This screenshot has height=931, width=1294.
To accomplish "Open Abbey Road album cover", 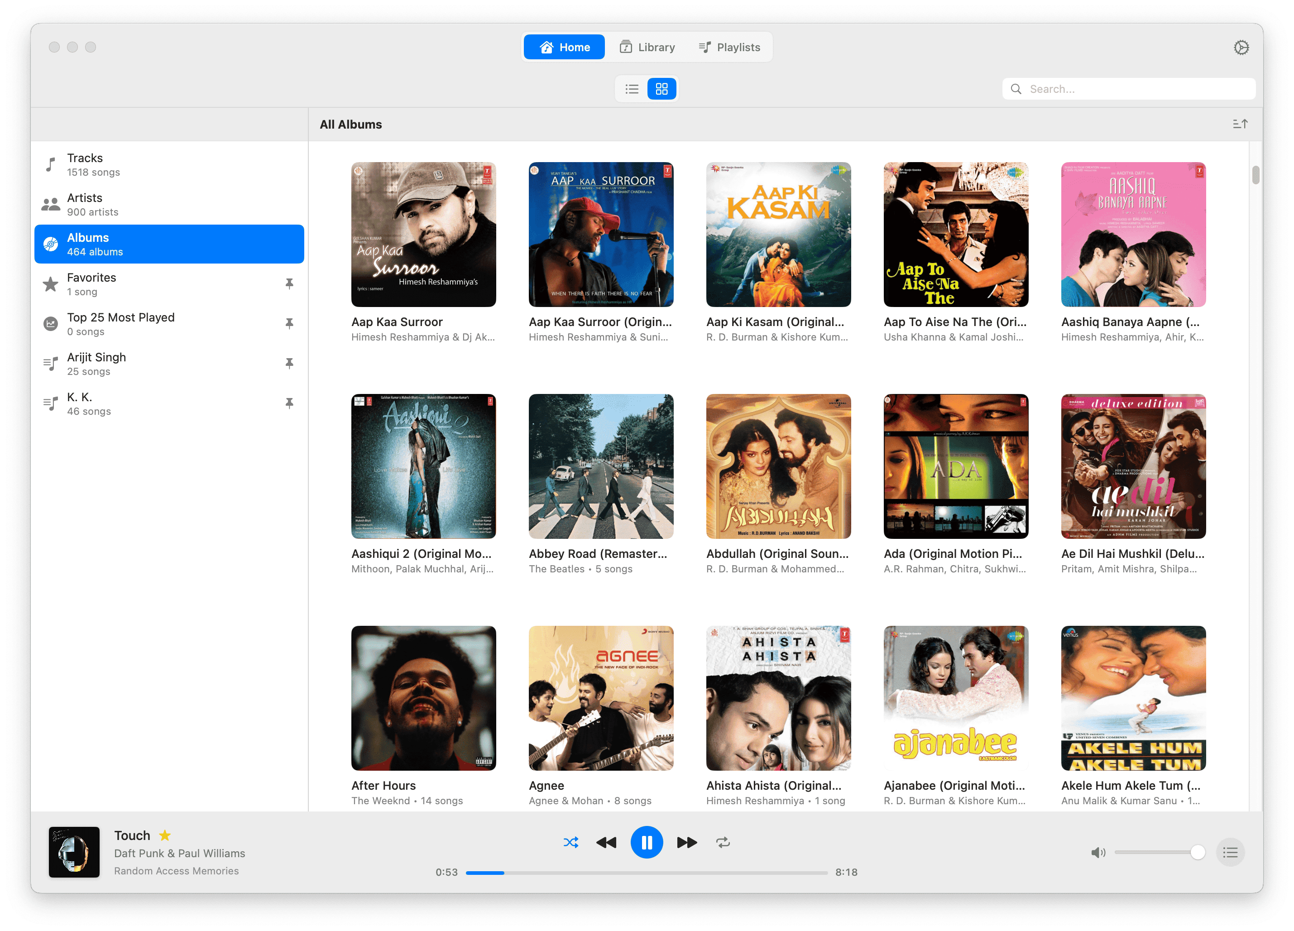I will point(601,466).
